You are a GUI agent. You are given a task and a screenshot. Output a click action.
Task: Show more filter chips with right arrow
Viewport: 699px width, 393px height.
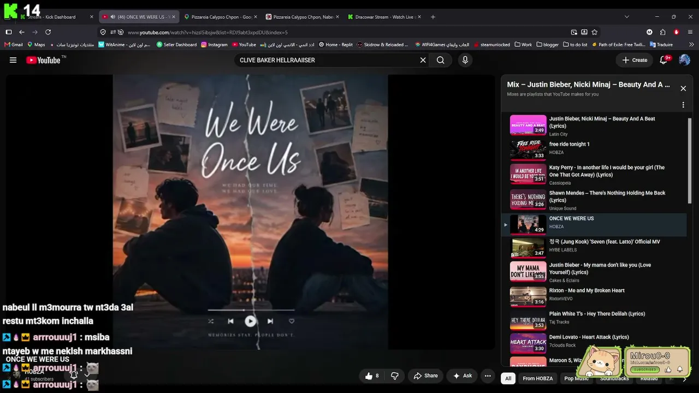pyautogui.click(x=684, y=378)
